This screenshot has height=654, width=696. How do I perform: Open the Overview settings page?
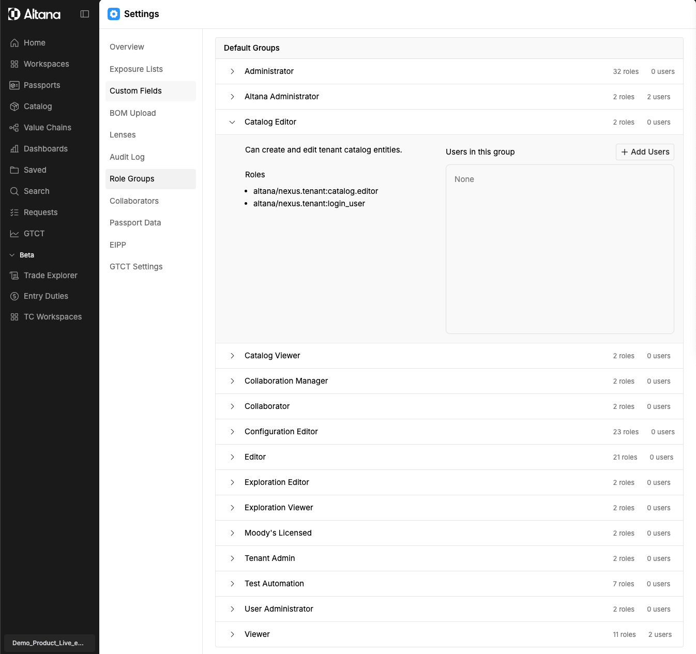150,47
